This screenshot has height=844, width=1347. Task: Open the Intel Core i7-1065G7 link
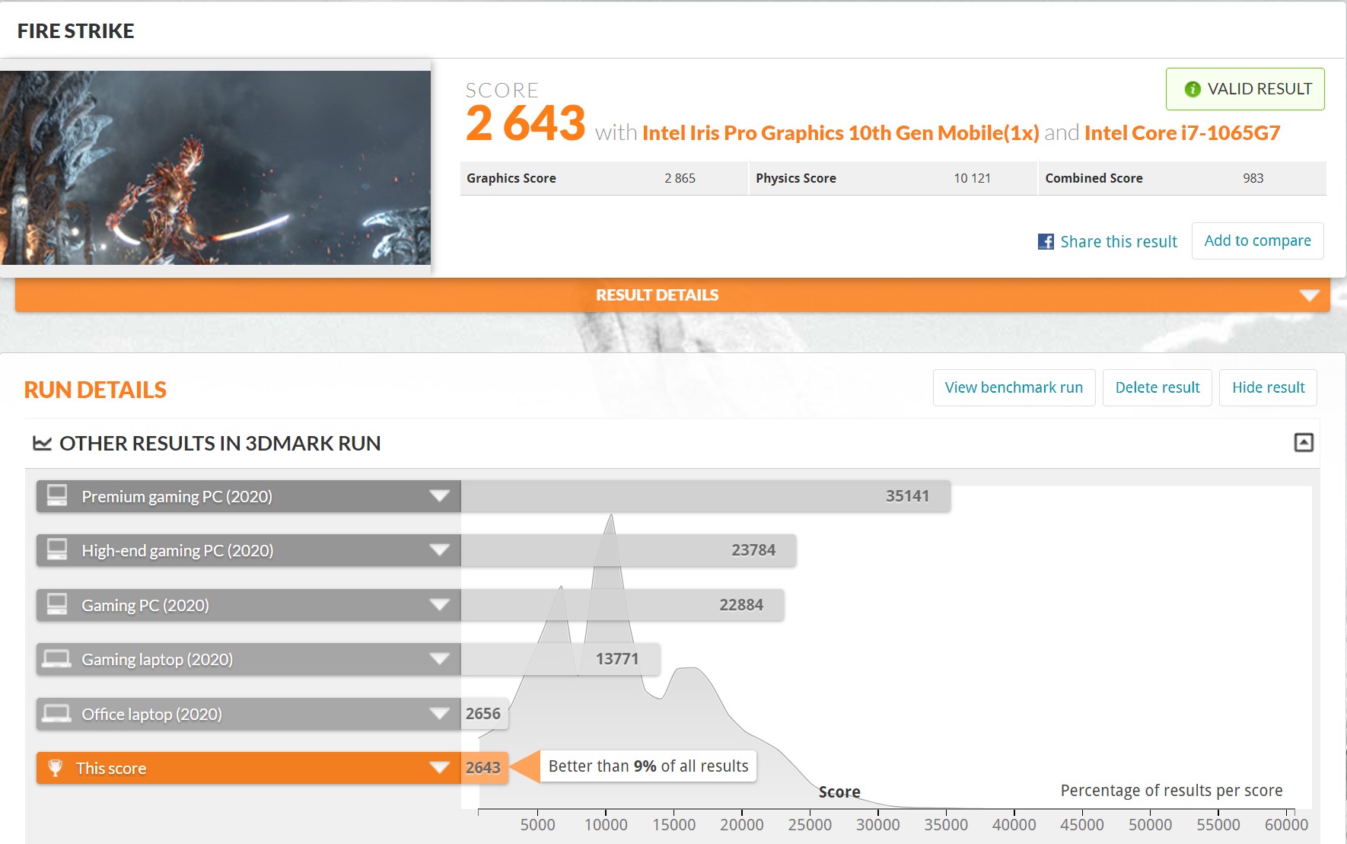pos(1182,133)
